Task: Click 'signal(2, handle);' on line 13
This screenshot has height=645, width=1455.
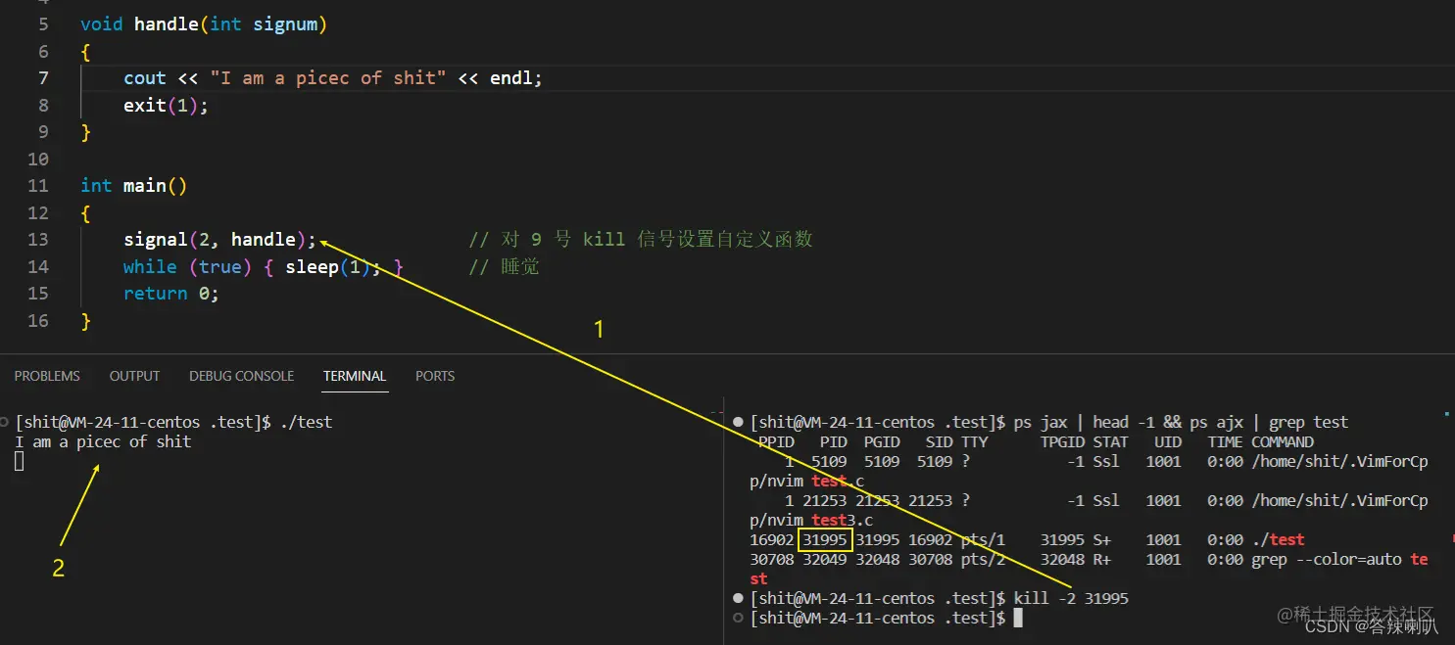Action: [220, 240]
